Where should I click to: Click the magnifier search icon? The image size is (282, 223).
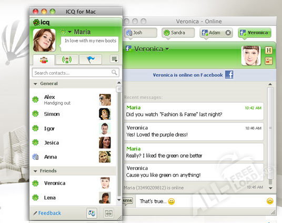(114, 73)
